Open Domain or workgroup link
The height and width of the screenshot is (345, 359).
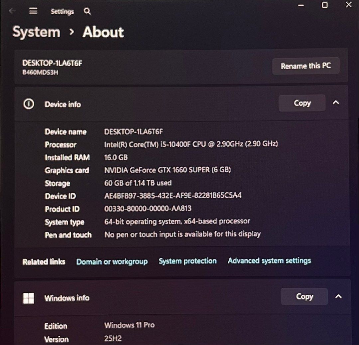coord(112,261)
